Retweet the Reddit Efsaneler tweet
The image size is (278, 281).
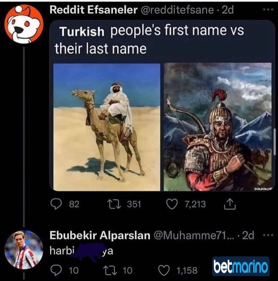click(x=114, y=204)
